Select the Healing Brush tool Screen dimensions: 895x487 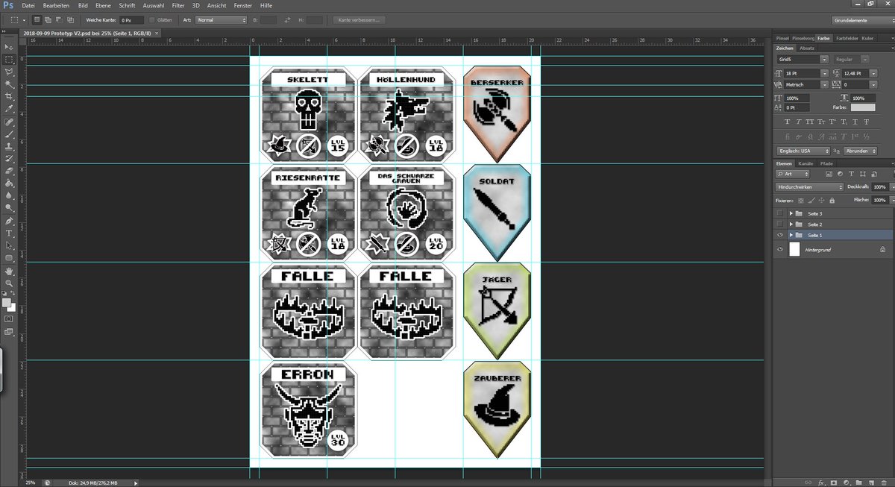[10, 122]
